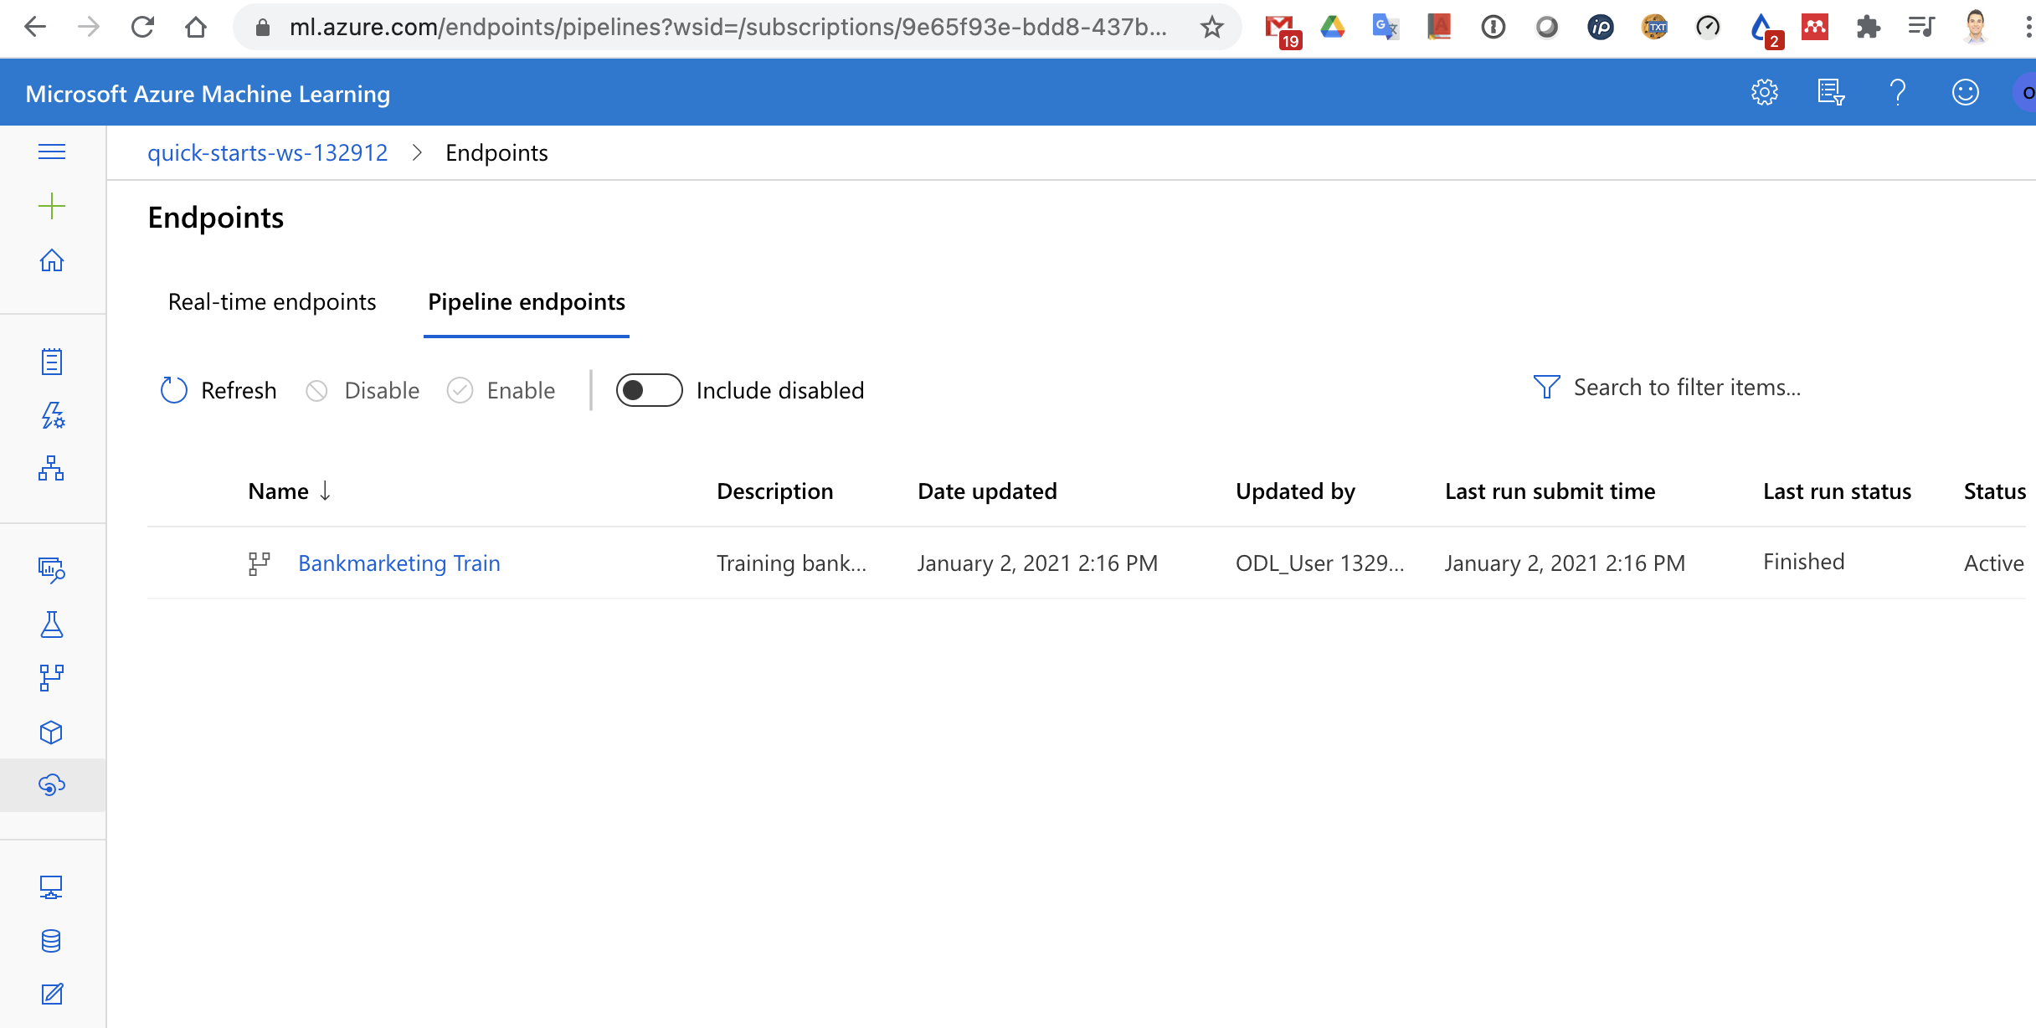Expand the hamburger navigation menu
Viewport: 2036px width, 1028px height.
pyautogui.click(x=52, y=152)
